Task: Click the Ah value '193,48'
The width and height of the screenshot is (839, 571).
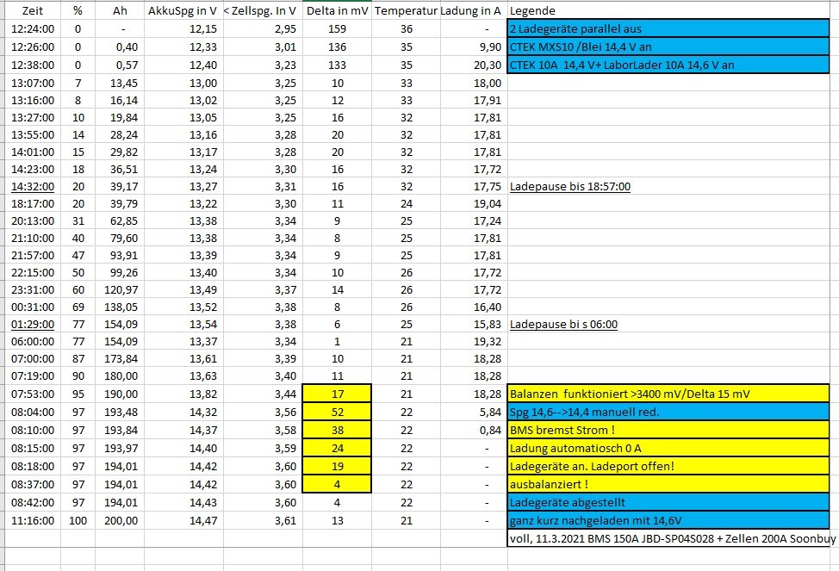Action: point(120,412)
